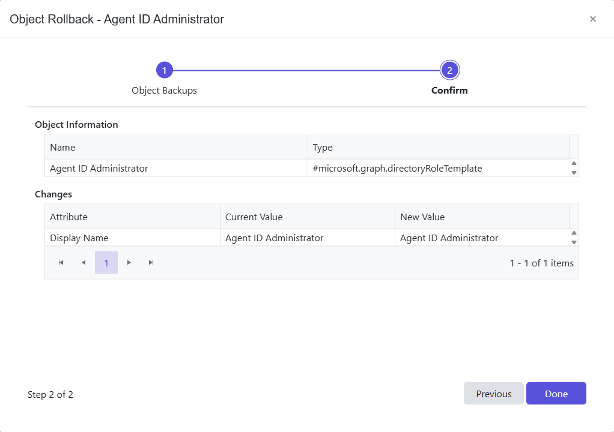614x432 pixels.
Task: Open the Object Backups step label
Action: [164, 90]
